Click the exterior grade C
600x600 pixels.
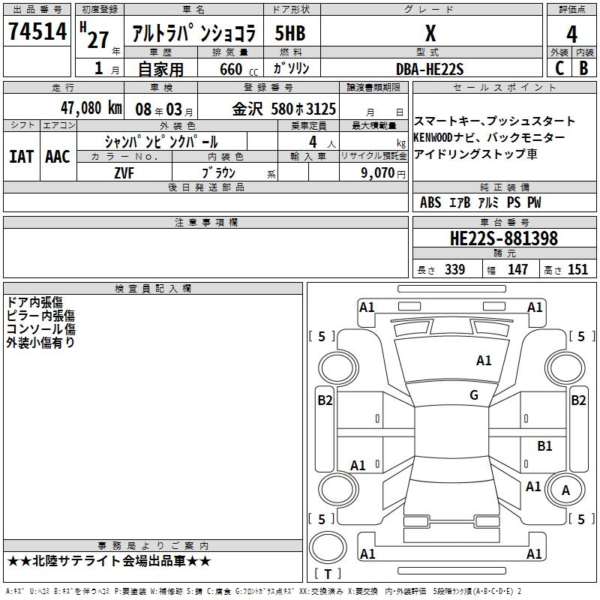click(x=559, y=68)
